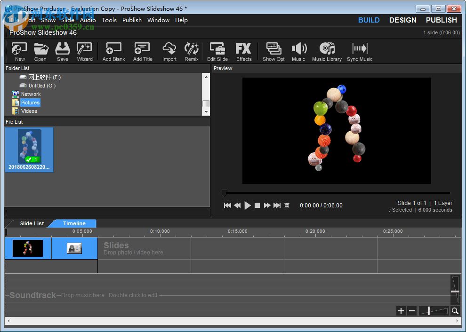Select the Videos folder

(29, 111)
